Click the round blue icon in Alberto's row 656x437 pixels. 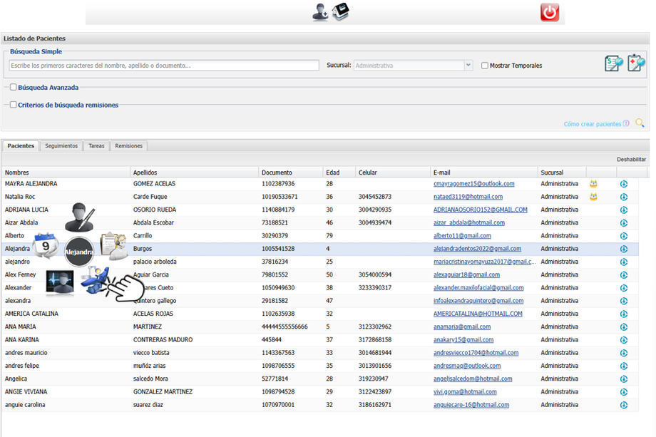[x=624, y=236]
